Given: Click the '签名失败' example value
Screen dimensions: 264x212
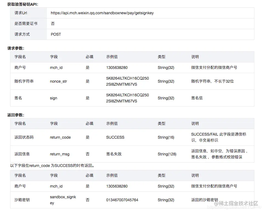Looking at the screenshot, I should point(114,154).
